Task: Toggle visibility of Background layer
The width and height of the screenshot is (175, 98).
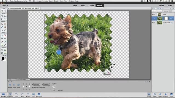Action: point(153,23)
